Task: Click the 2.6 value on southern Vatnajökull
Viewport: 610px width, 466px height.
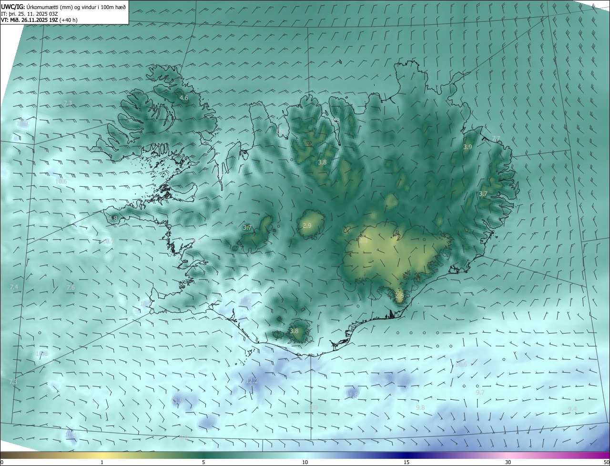Action: pos(399,295)
